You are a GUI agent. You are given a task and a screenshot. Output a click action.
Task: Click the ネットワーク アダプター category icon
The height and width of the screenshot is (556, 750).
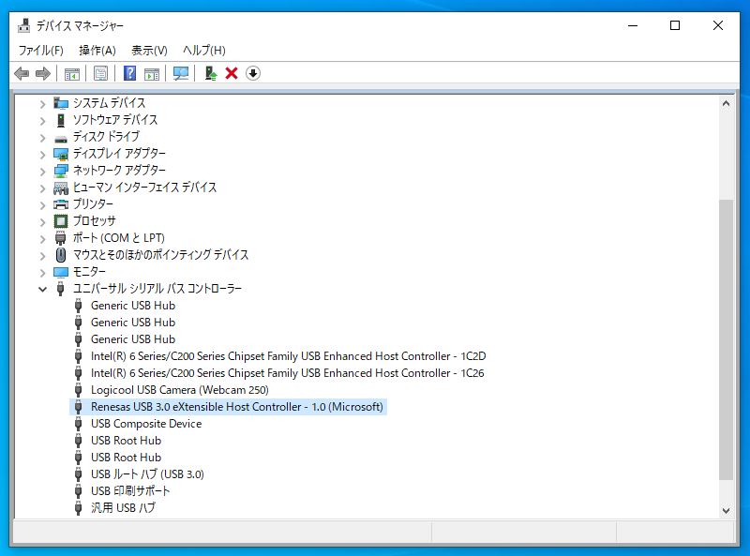coord(61,171)
